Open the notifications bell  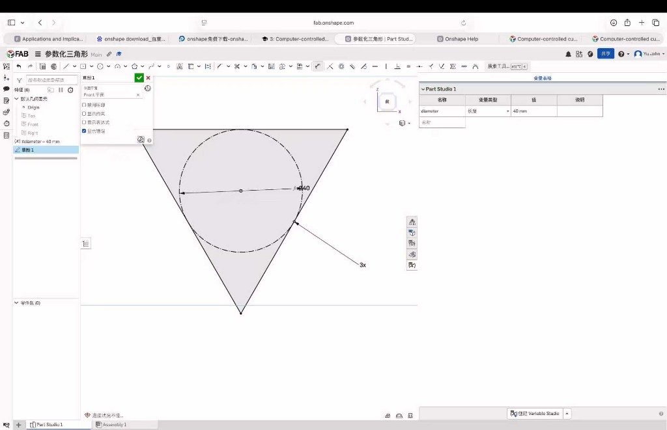click(x=568, y=54)
